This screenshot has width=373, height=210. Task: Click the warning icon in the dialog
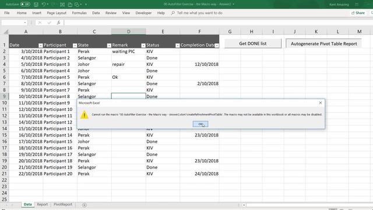(84, 115)
